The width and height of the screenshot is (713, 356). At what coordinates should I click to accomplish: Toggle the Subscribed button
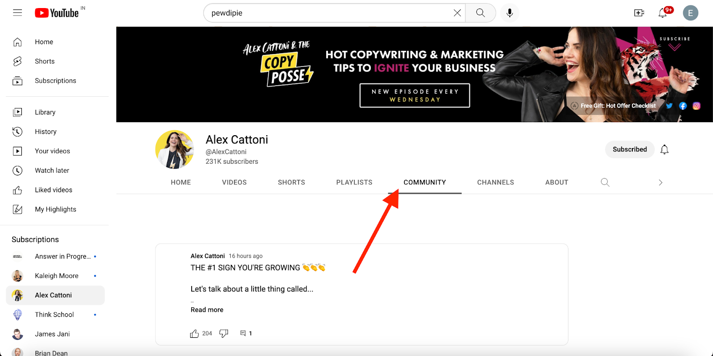[x=630, y=149]
